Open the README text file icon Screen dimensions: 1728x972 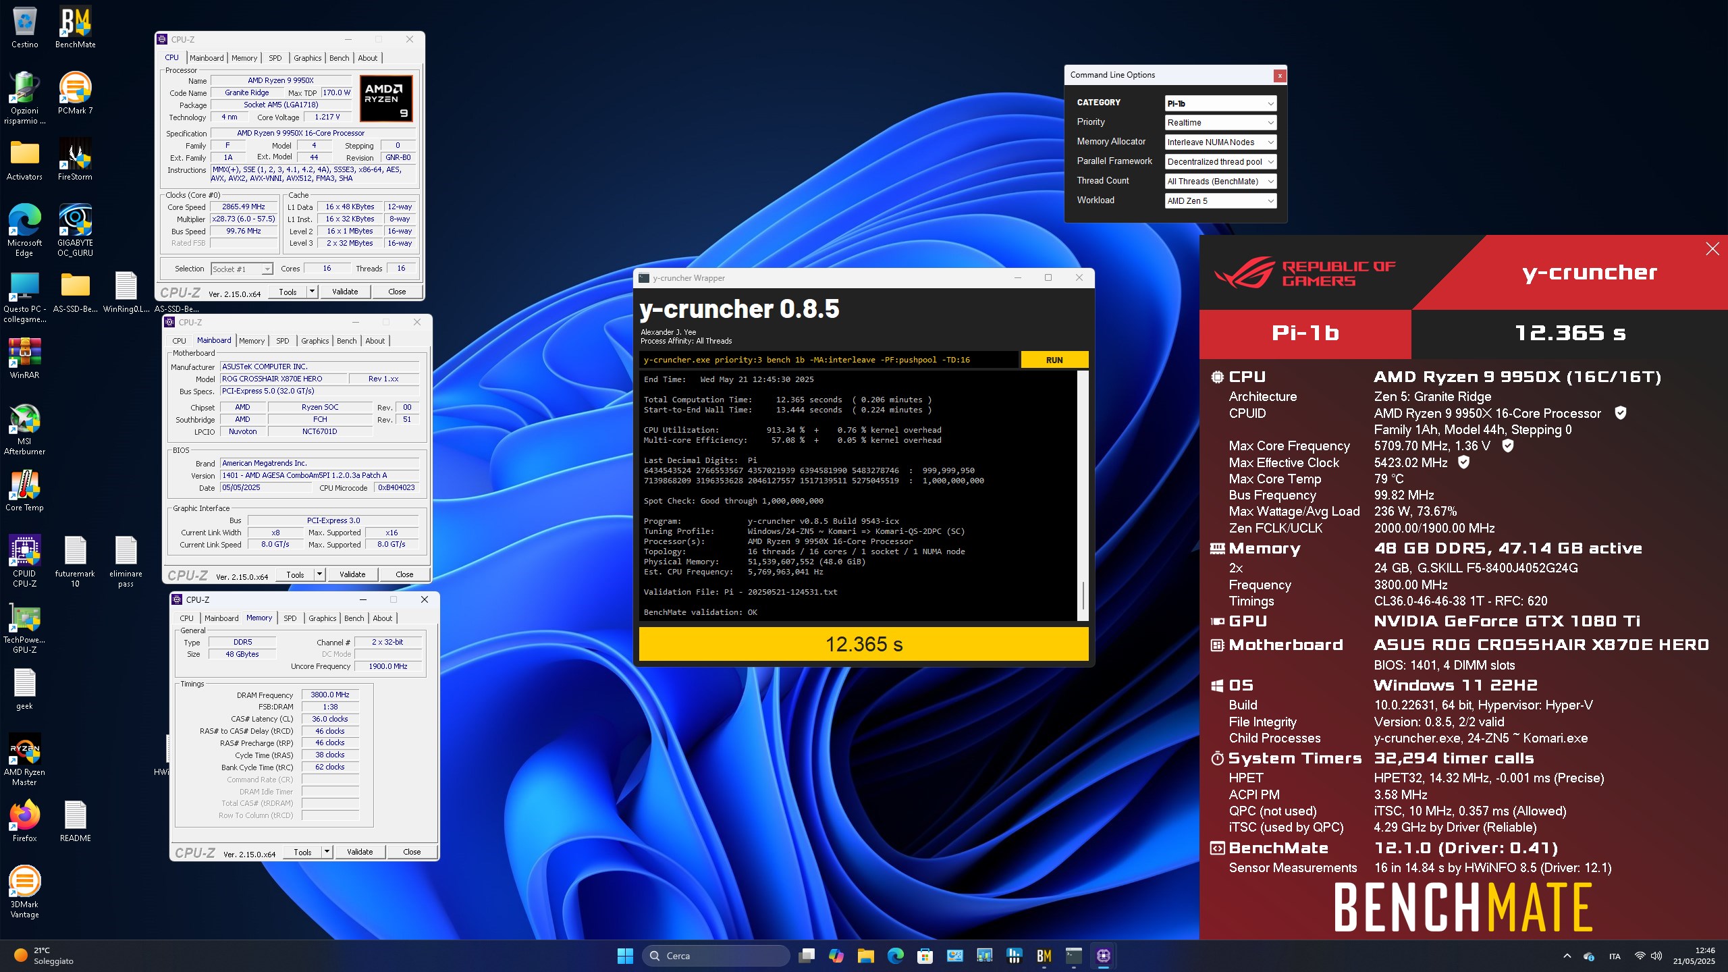pyautogui.click(x=75, y=821)
